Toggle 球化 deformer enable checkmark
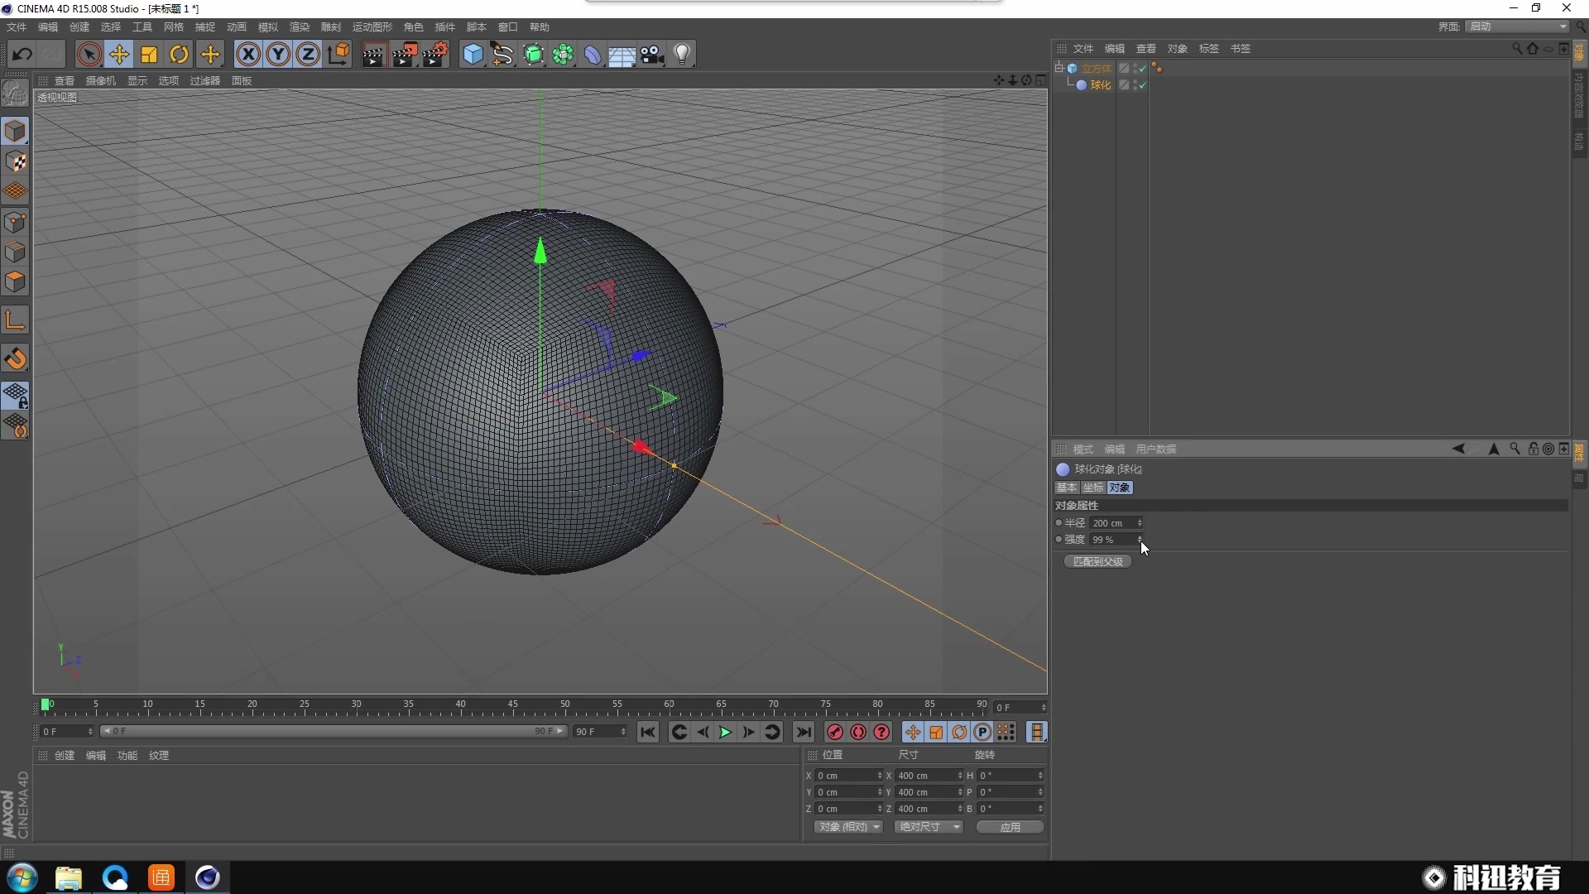 1143,85
